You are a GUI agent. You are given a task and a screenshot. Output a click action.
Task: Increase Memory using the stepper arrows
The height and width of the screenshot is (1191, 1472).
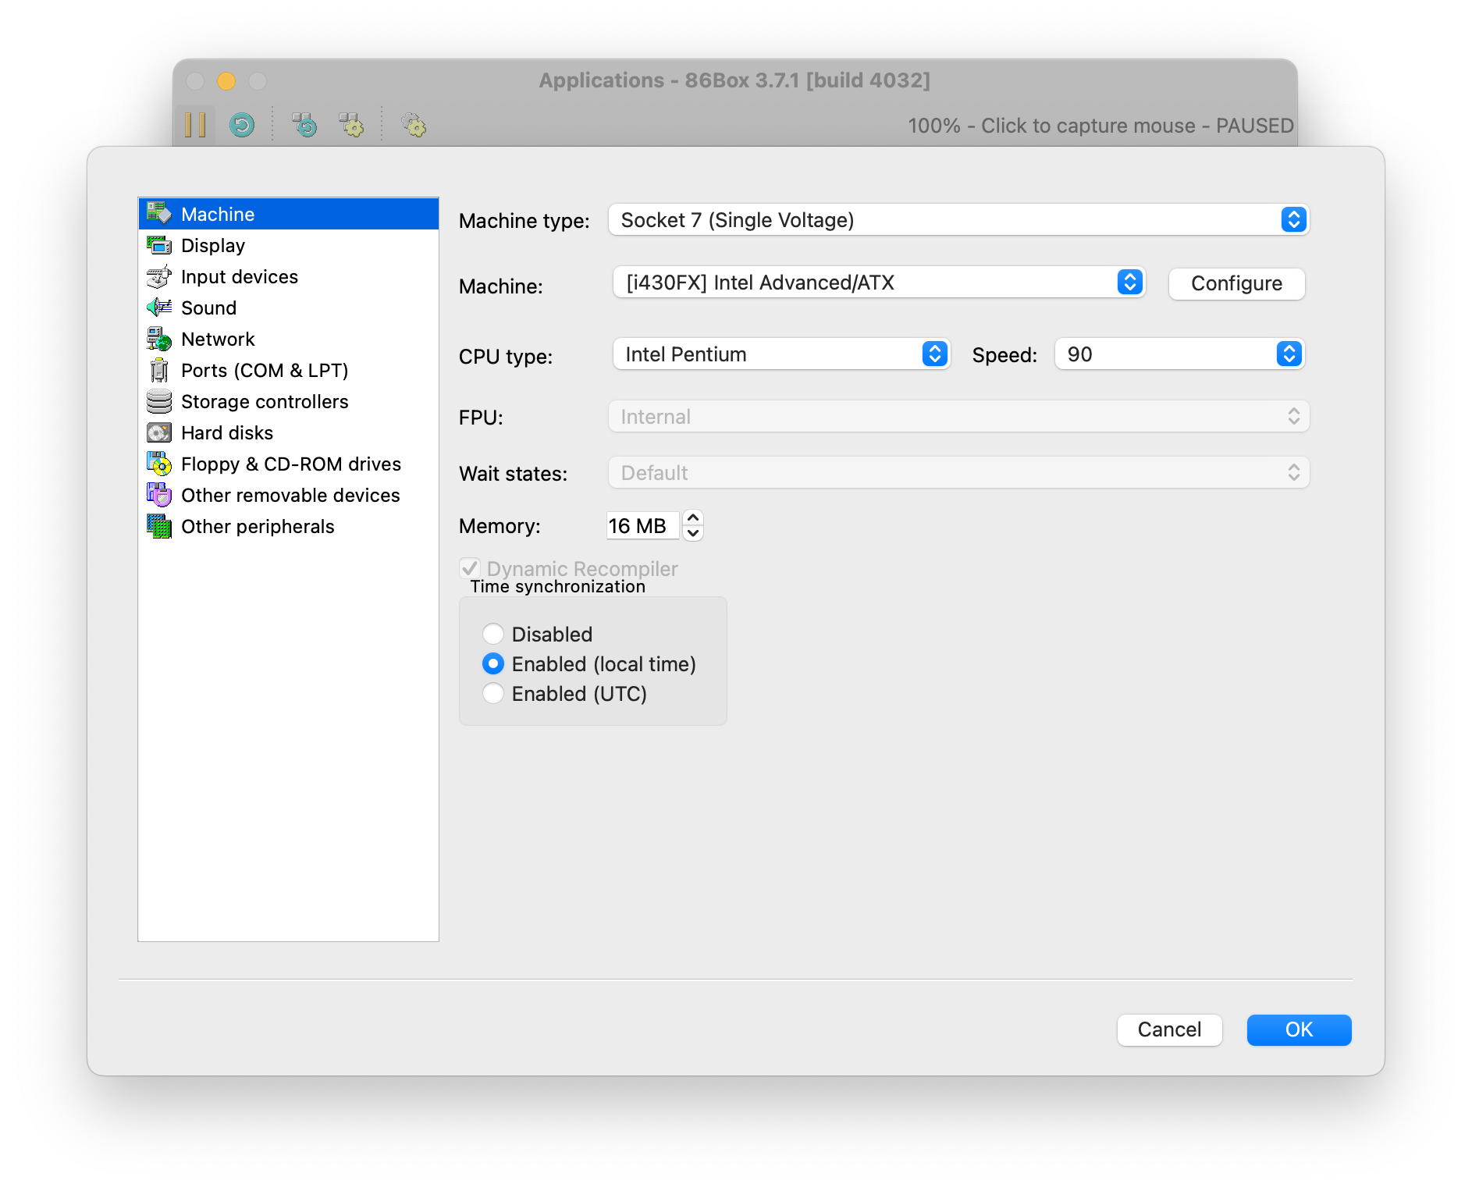pos(694,517)
